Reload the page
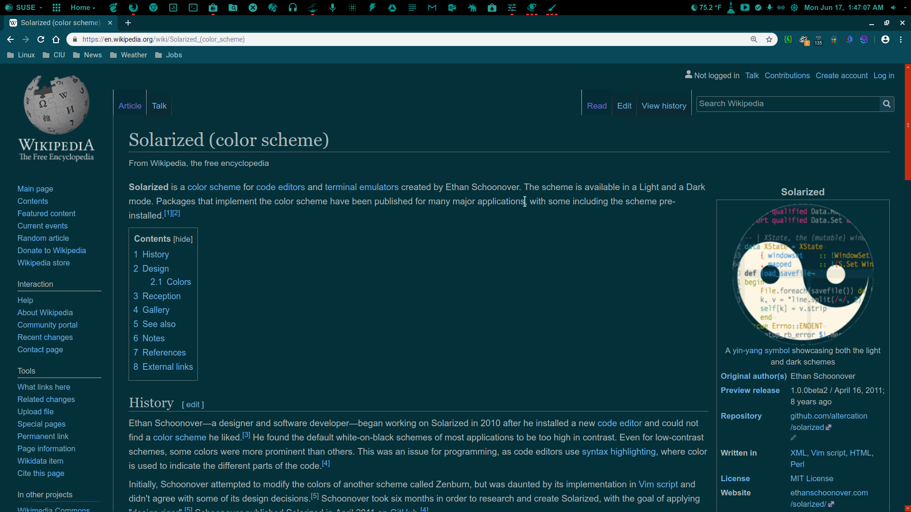 click(x=41, y=39)
